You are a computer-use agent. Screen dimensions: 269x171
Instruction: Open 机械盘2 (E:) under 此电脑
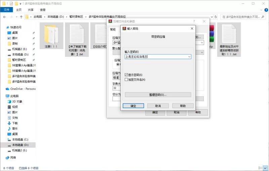(20, 150)
